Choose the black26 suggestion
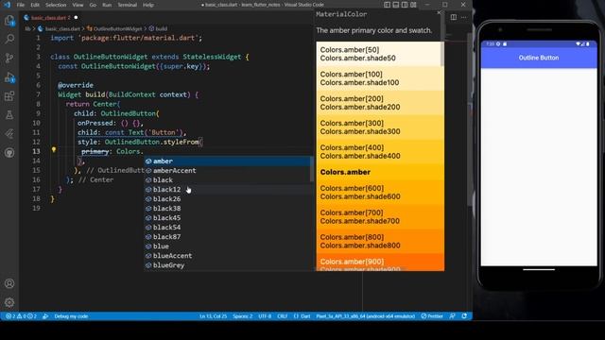 click(228, 199)
